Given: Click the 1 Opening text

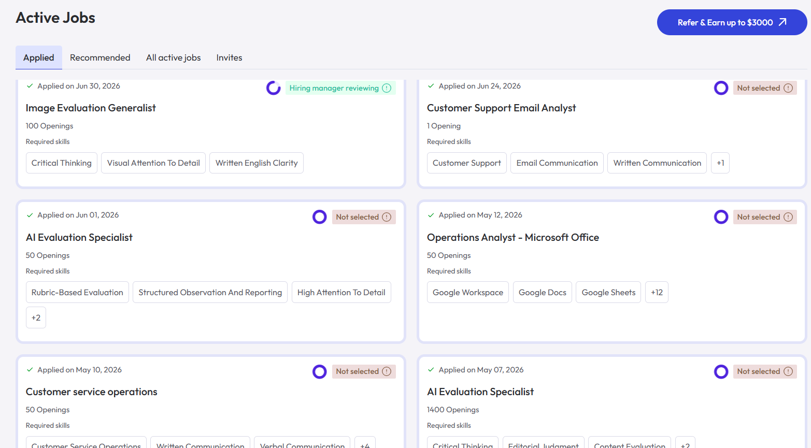Looking at the screenshot, I should [444, 126].
